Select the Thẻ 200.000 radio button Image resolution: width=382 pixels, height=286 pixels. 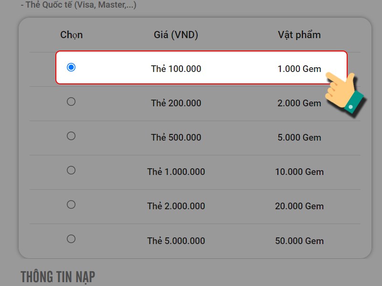pos(71,102)
